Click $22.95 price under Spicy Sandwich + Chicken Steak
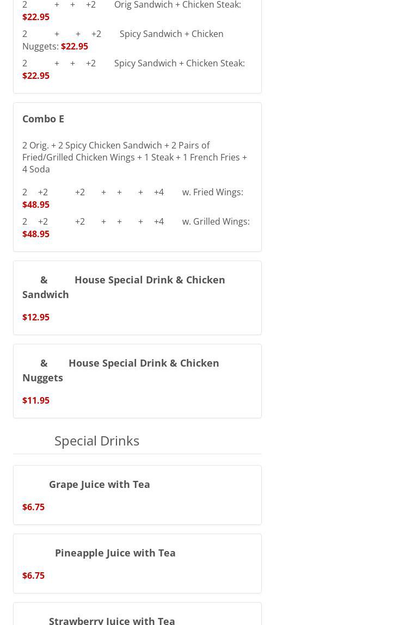419x625 pixels. click(36, 76)
